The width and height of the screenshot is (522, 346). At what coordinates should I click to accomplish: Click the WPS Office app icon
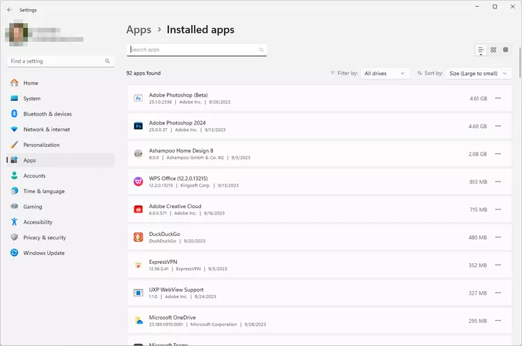pyautogui.click(x=139, y=182)
